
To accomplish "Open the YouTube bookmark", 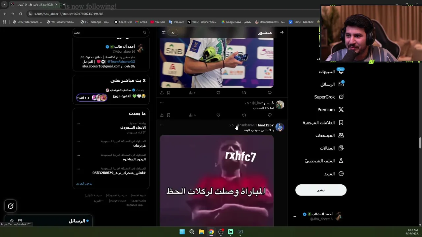I will point(158,22).
